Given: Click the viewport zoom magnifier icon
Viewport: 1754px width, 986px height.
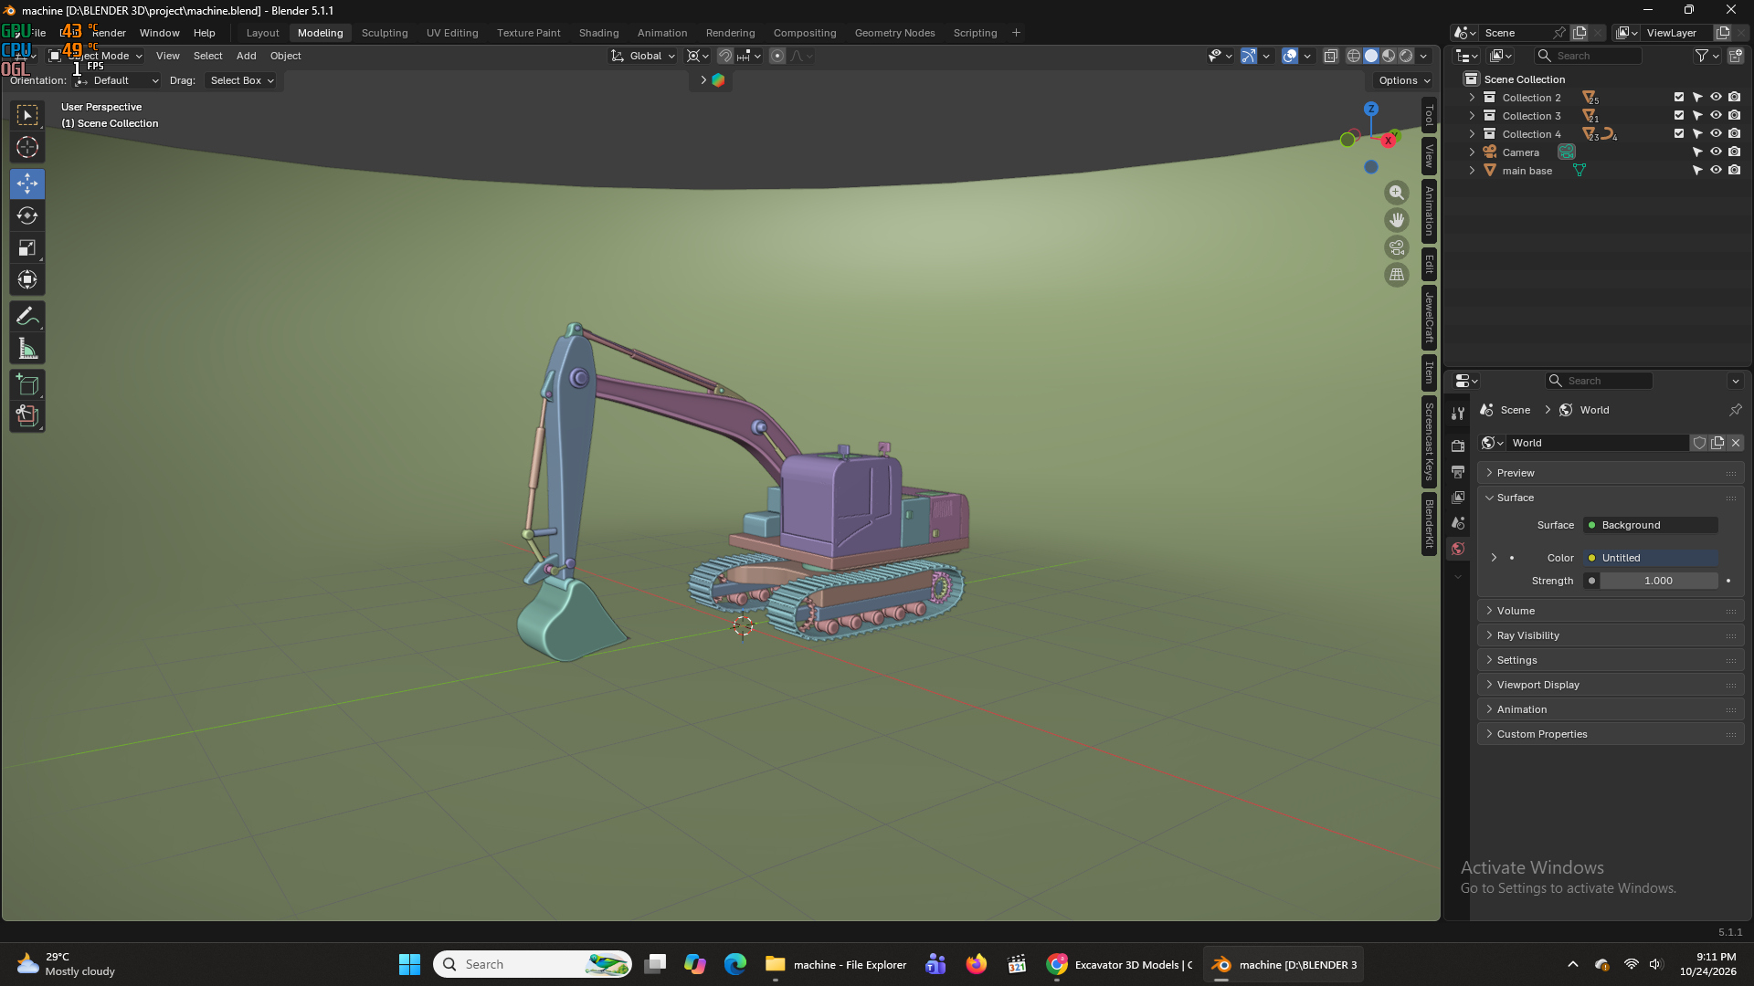Looking at the screenshot, I should pyautogui.click(x=1397, y=193).
